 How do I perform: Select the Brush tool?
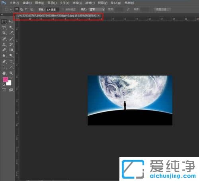(11, 39)
